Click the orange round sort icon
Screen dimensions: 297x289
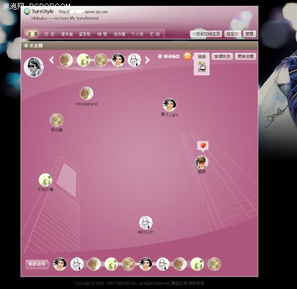(x=187, y=56)
